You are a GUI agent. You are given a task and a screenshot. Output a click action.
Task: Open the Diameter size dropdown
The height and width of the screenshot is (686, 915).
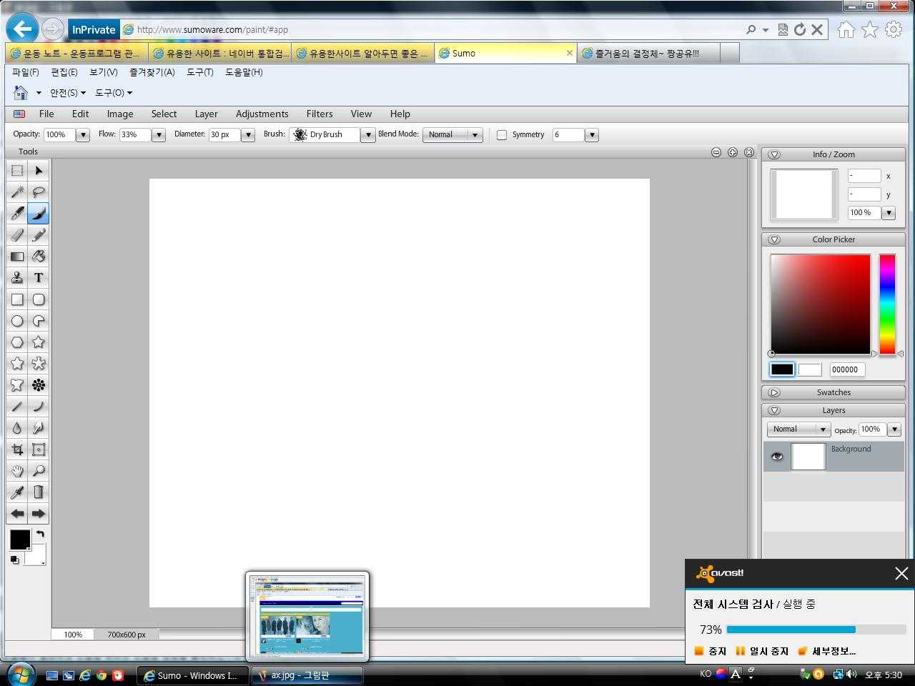pyautogui.click(x=248, y=135)
